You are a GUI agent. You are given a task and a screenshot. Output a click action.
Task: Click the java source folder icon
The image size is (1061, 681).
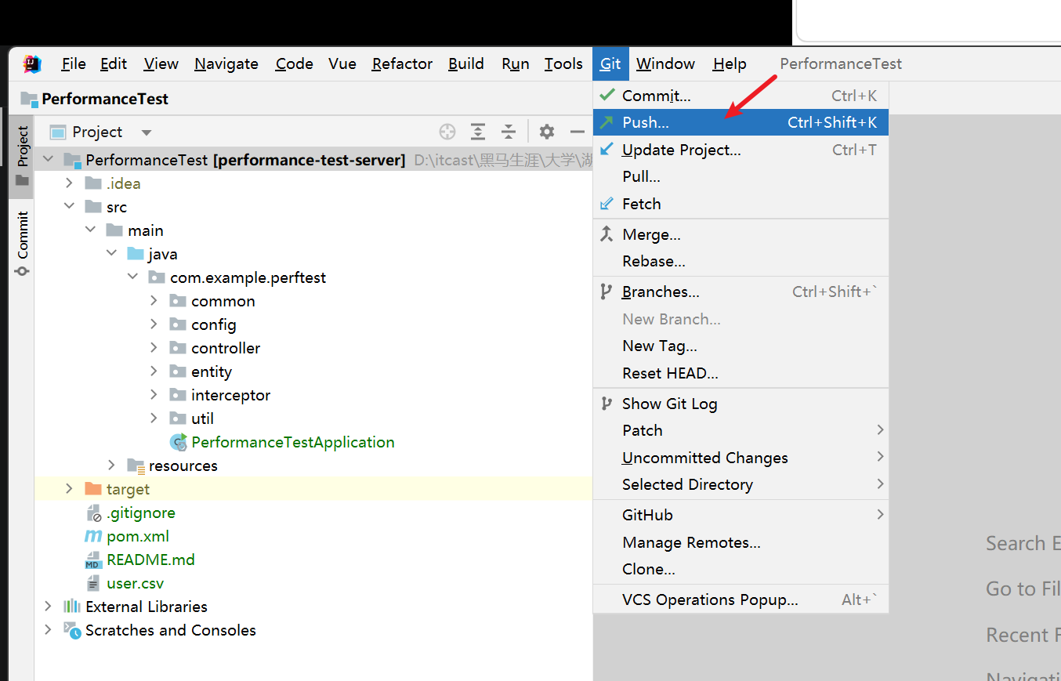(136, 254)
